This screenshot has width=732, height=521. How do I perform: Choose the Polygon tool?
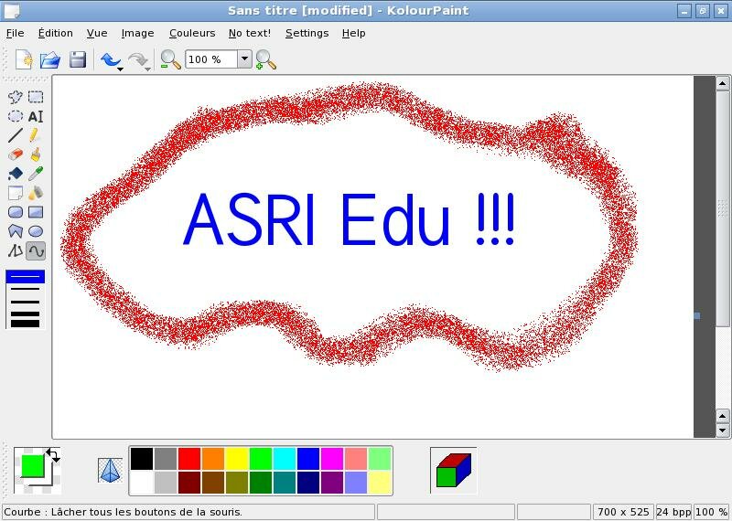click(x=16, y=231)
